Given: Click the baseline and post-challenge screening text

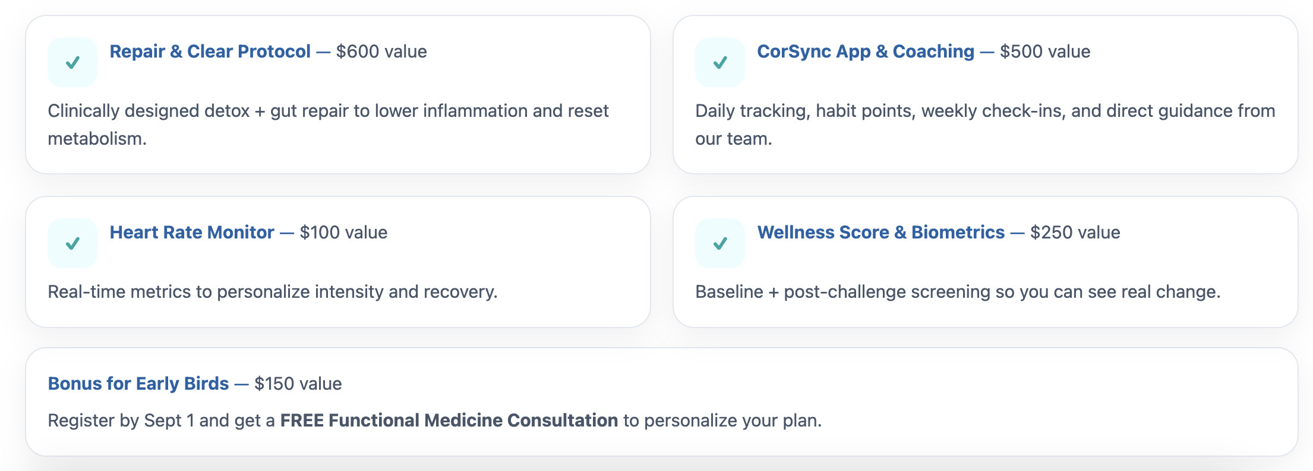Looking at the screenshot, I should tap(958, 292).
